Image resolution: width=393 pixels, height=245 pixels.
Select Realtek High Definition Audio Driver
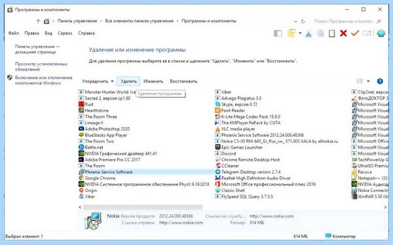[255, 178]
